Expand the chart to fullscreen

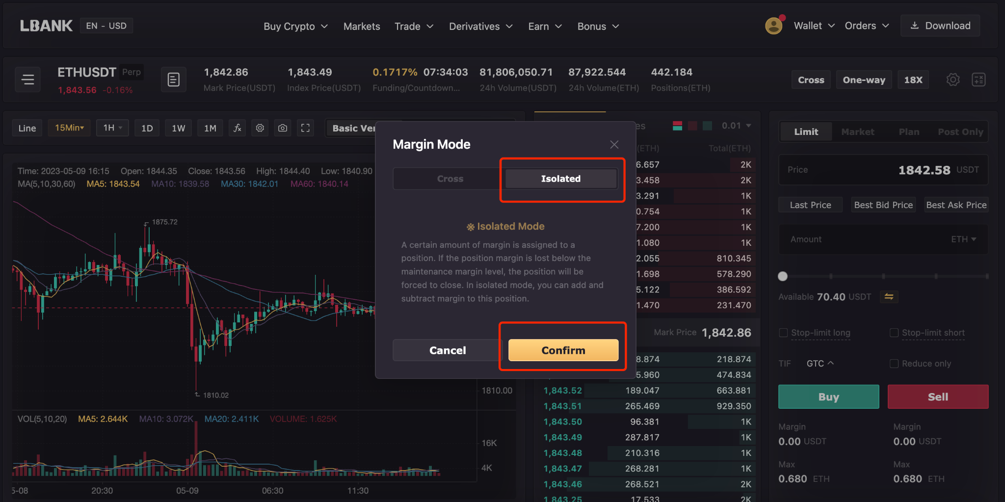coord(305,128)
